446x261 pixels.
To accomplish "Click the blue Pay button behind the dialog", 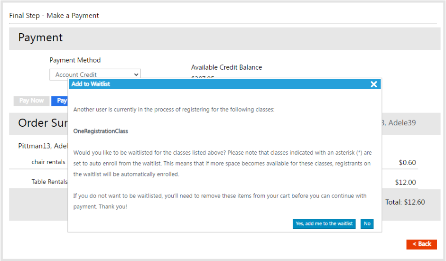I will (x=60, y=101).
